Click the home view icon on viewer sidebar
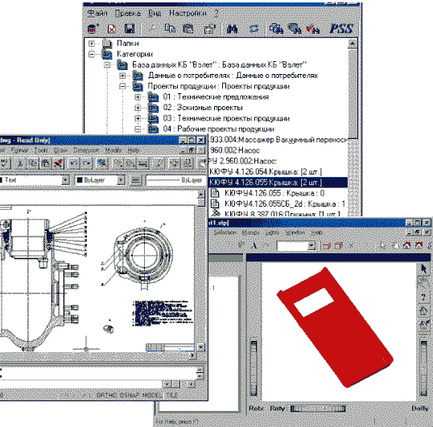This screenshot has height=427, width=433. pyautogui.click(x=424, y=311)
